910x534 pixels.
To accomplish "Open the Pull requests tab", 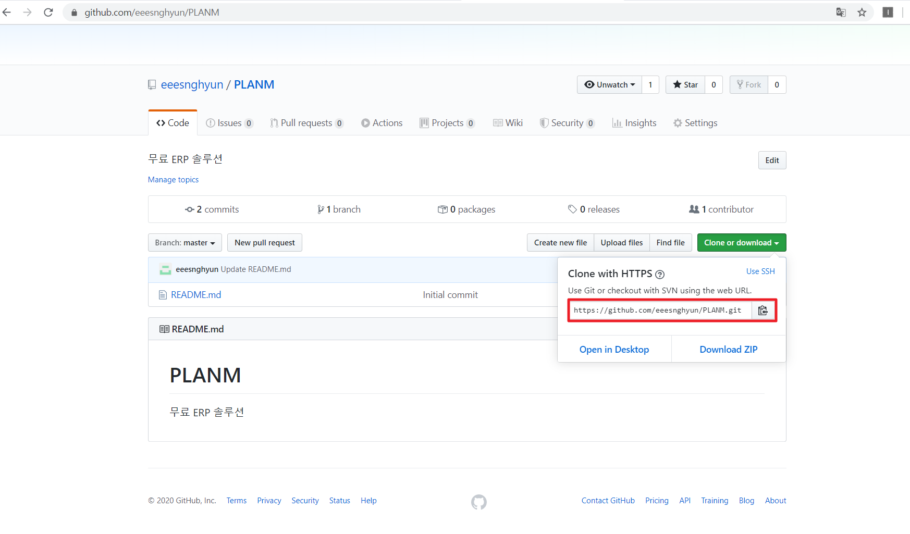I will (306, 123).
